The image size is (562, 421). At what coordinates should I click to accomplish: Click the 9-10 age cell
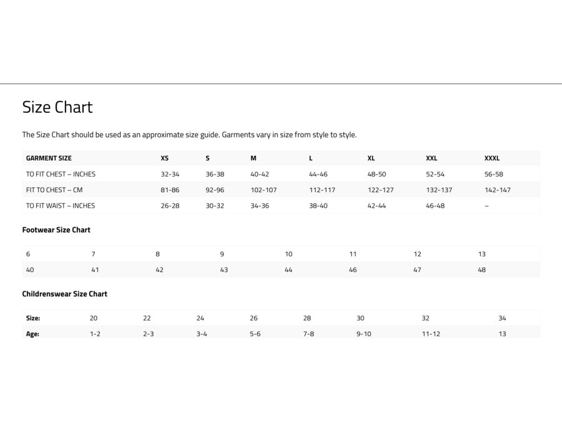coord(363,334)
